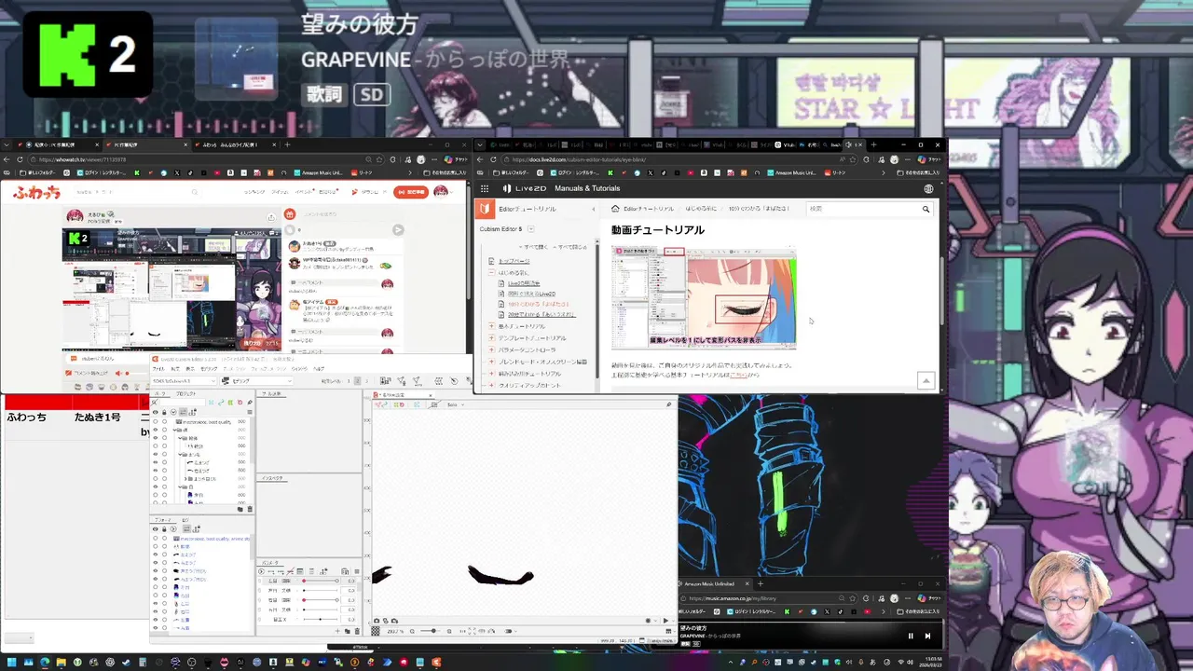Image resolution: width=1193 pixels, height=671 pixels.
Task: Click hamburger menu icon in Parameter panel header
Action: point(357,571)
